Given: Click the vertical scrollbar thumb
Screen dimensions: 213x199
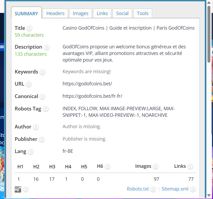Looking at the screenshot, I should pos(209,34).
